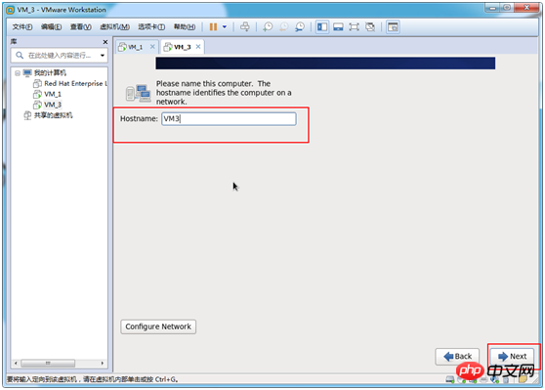The width and height of the screenshot is (545, 390).
Task: Open the 查看(V) menu
Action: [x=81, y=26]
